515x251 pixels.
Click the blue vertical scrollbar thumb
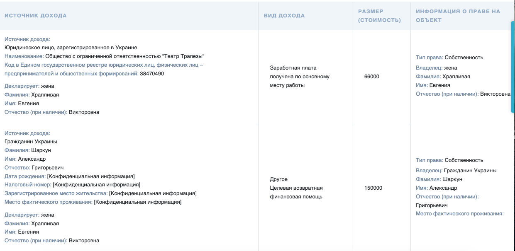513,66
